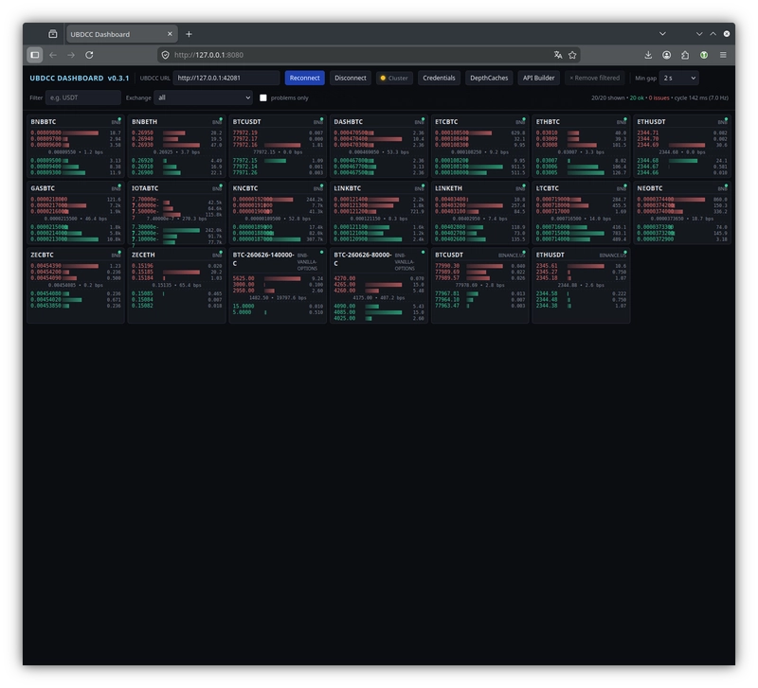
Task: Click the translate page icon
Action: coord(558,55)
